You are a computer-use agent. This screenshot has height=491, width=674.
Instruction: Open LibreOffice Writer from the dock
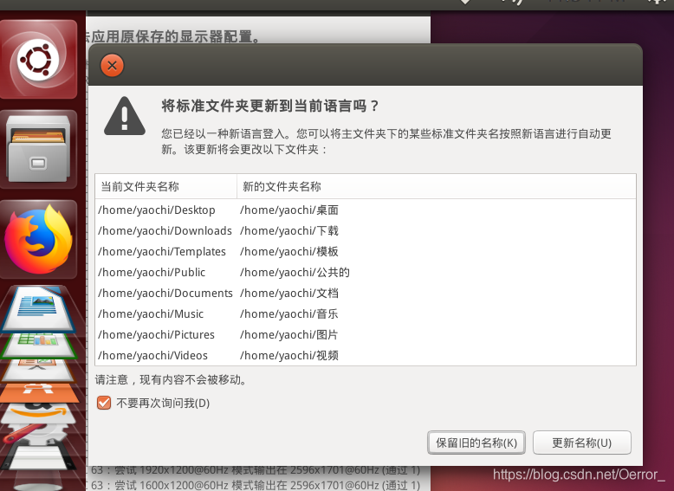click(39, 308)
